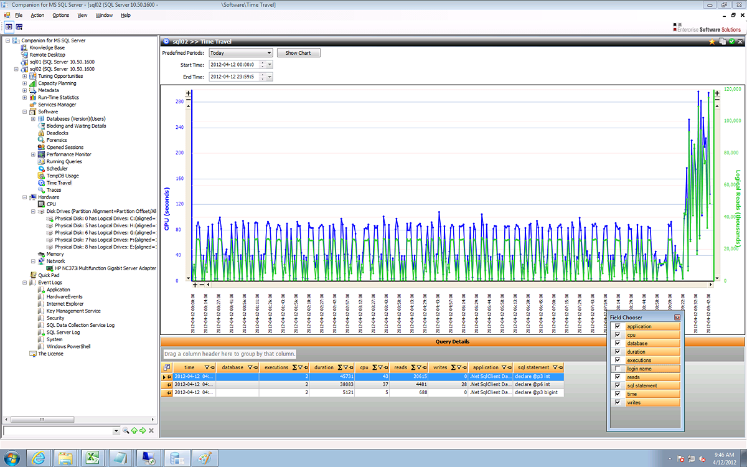Click the favorite star icon in title bar
Viewport: 747px width, 467px height.
click(712, 42)
